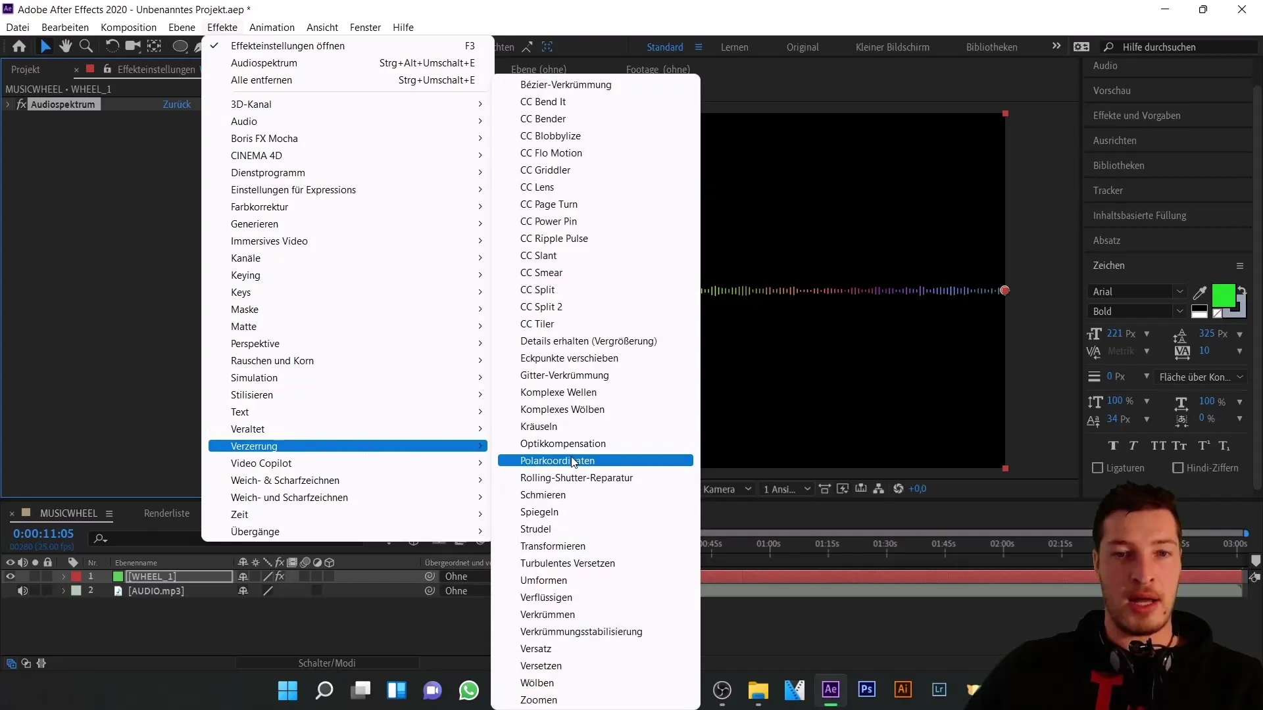
Task: Open the Generieren effects submenu
Action: click(x=347, y=224)
